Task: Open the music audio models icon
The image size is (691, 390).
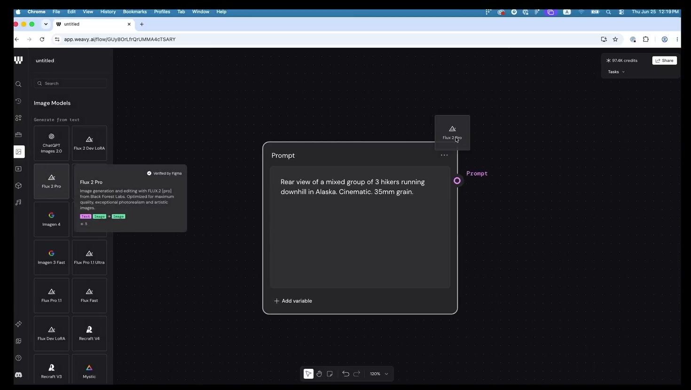Action: (18, 203)
